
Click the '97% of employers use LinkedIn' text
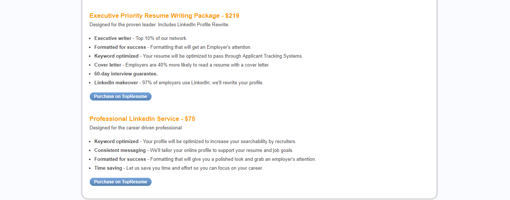tap(176, 83)
